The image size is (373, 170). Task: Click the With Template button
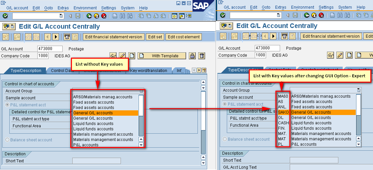[165, 56]
